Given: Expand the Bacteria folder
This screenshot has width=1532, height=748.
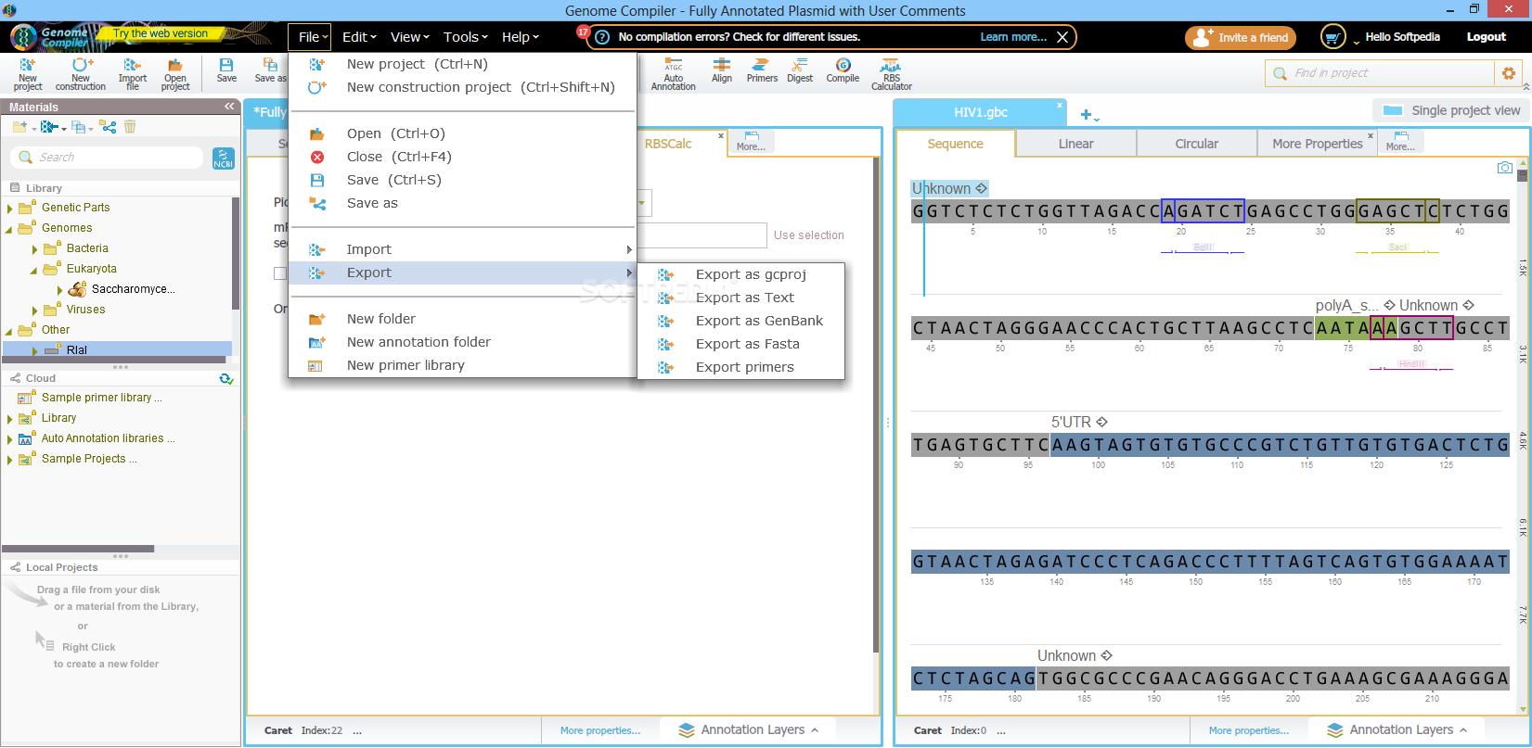Looking at the screenshot, I should pyautogui.click(x=35, y=248).
